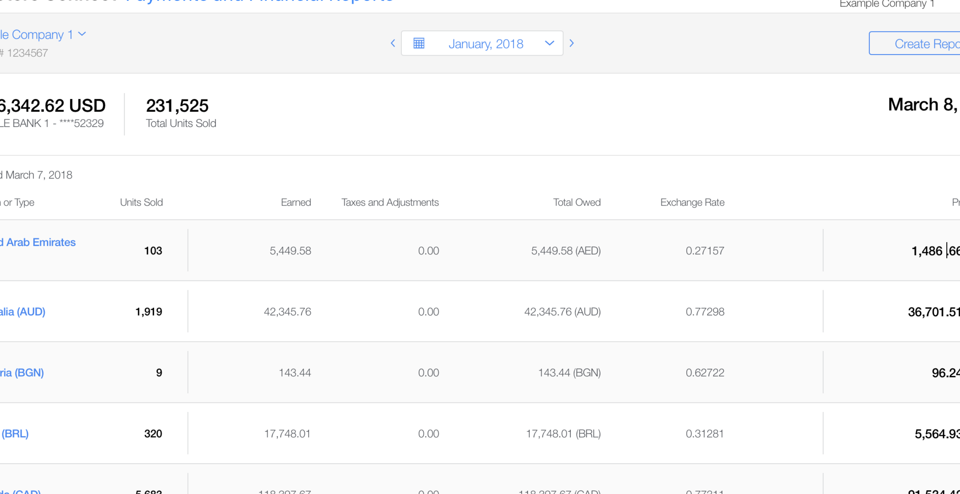This screenshot has width=960, height=494.
Task: Select the 103 units sold cell
Action: click(153, 251)
